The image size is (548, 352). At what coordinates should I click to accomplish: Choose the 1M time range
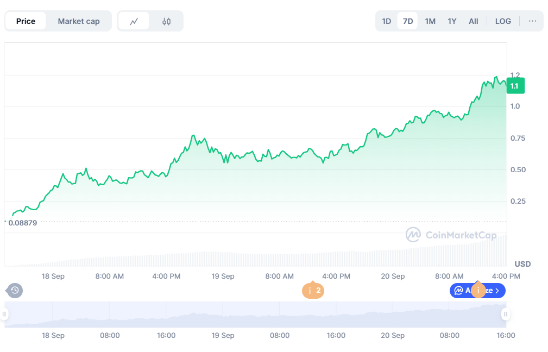[430, 21]
